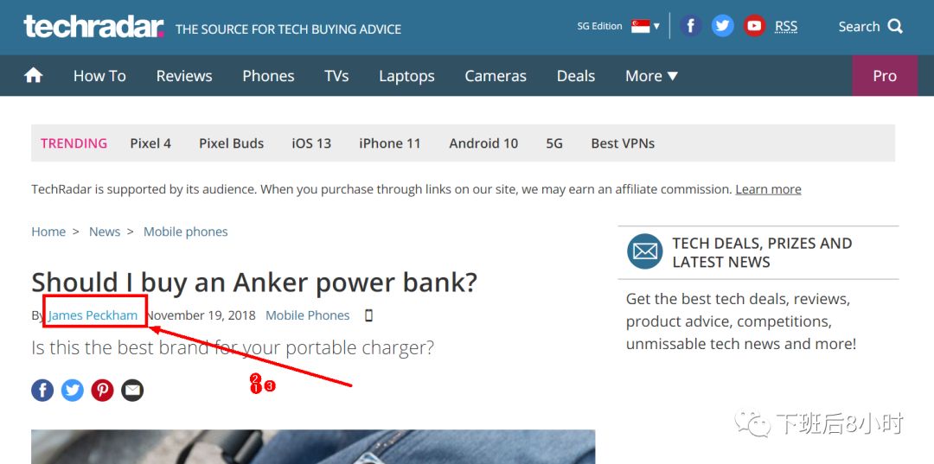The height and width of the screenshot is (464, 934).
Task: Open TechRadar Twitter icon in header
Action: click(722, 26)
